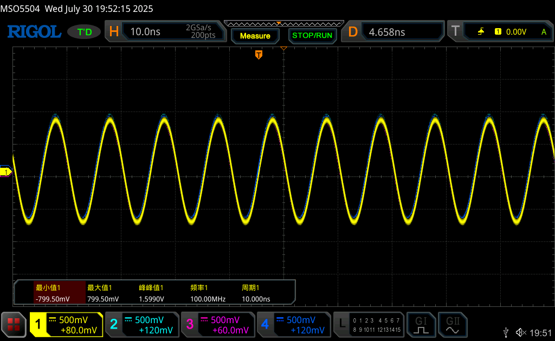Click channel 1 500mV scale value
The image size is (555, 341).
click(73, 320)
